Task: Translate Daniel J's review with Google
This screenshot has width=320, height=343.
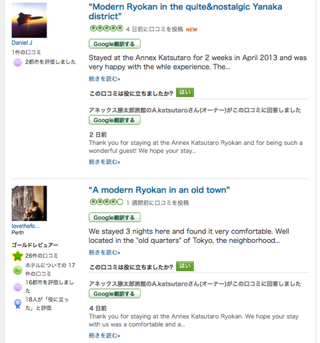Action: pos(115,44)
